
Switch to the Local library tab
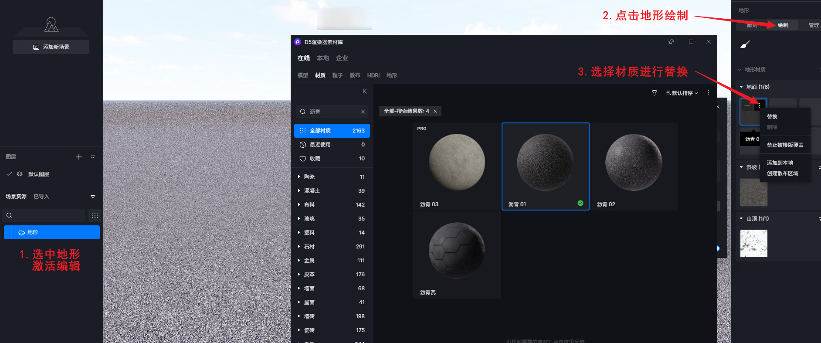click(x=322, y=58)
